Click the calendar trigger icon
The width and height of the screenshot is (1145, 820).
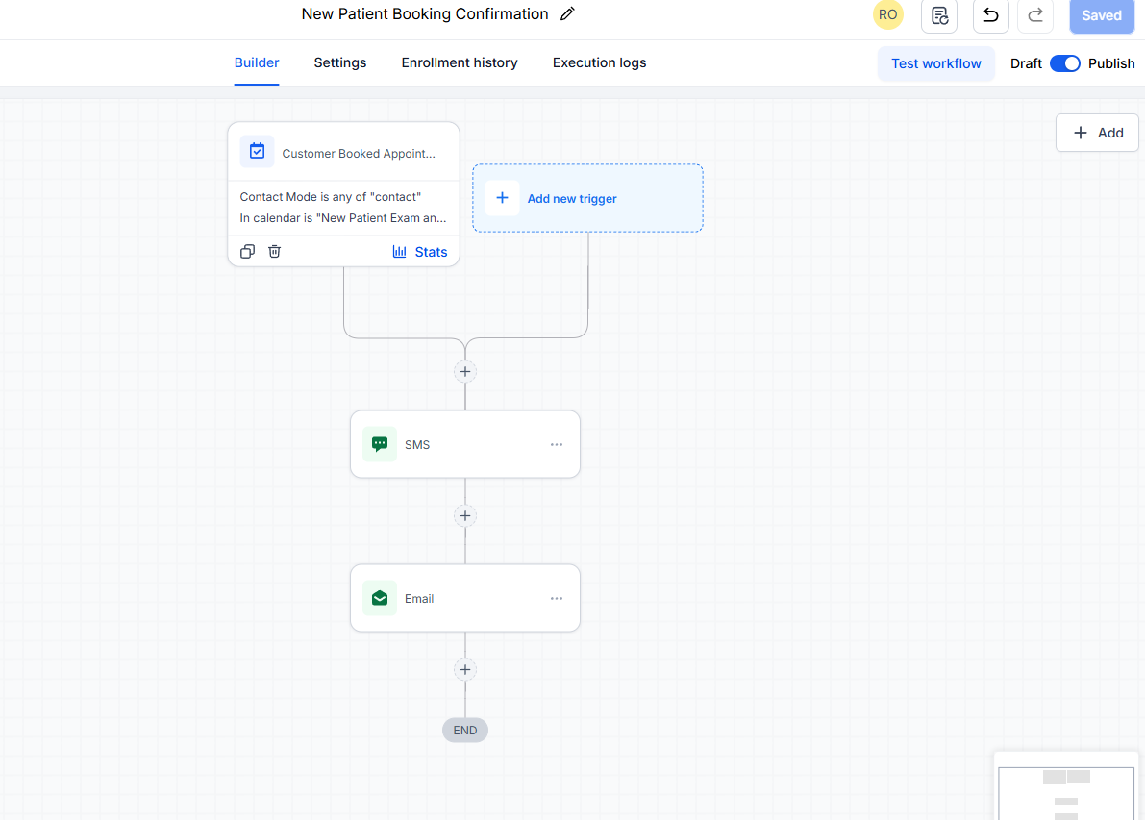pyautogui.click(x=257, y=151)
